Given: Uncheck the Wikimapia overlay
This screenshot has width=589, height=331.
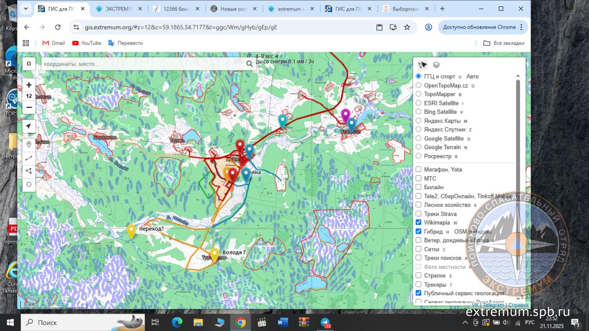Looking at the screenshot, I should coord(418,222).
